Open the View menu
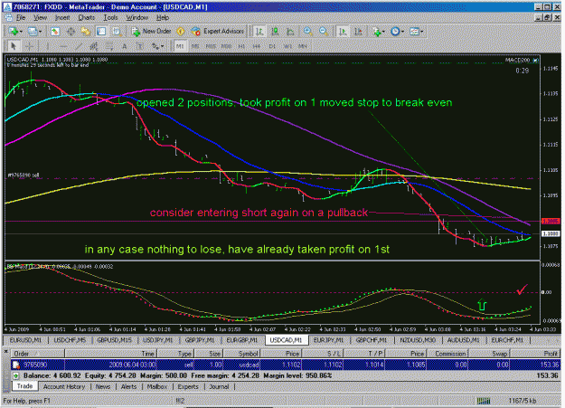 (40, 17)
